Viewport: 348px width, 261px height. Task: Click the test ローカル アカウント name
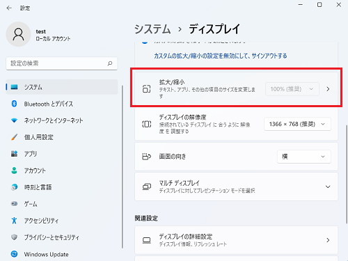[53, 35]
